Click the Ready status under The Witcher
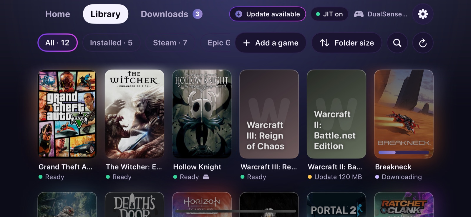 point(122,177)
